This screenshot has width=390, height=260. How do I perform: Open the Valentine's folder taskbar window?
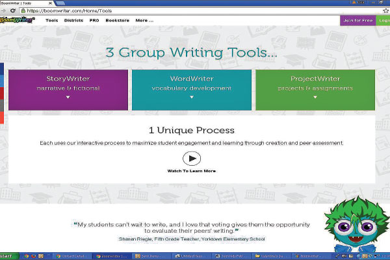[x=271, y=256]
